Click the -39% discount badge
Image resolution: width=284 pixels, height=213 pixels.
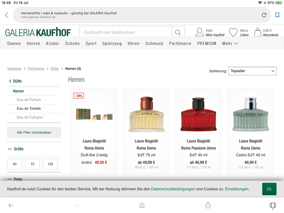point(79,96)
